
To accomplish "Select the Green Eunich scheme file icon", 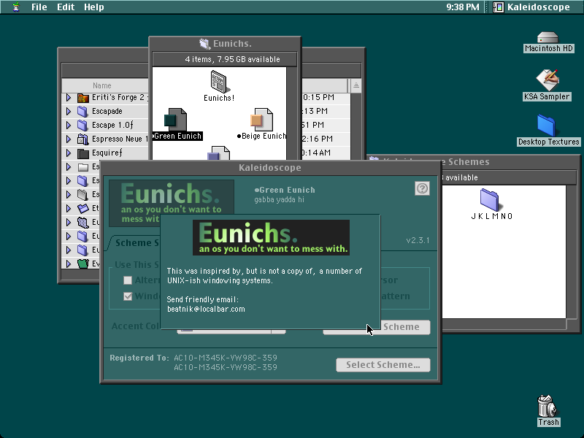I will pyautogui.click(x=175, y=119).
